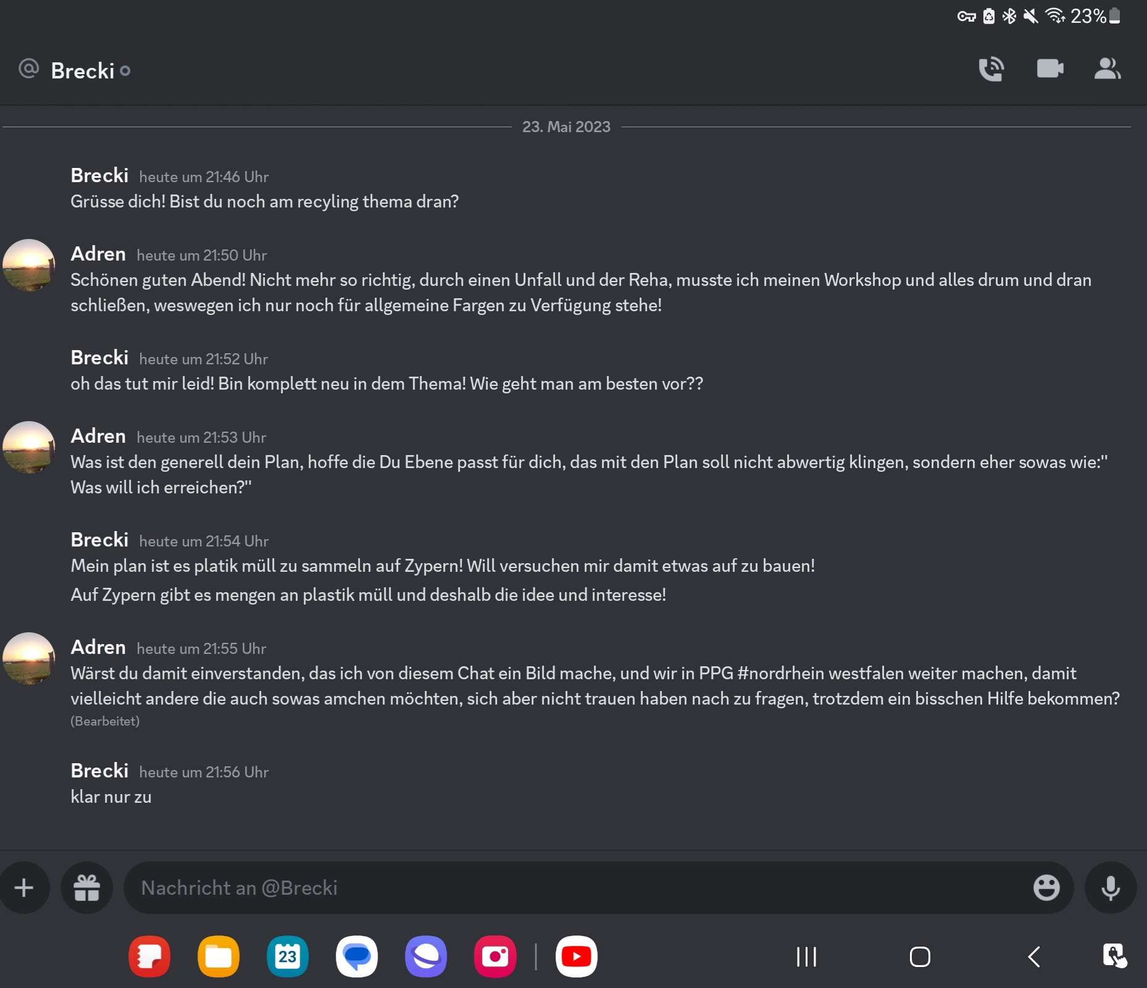Viewport: 1147px width, 988px height.
Task: Tap the Android recent apps button
Action: point(806,957)
